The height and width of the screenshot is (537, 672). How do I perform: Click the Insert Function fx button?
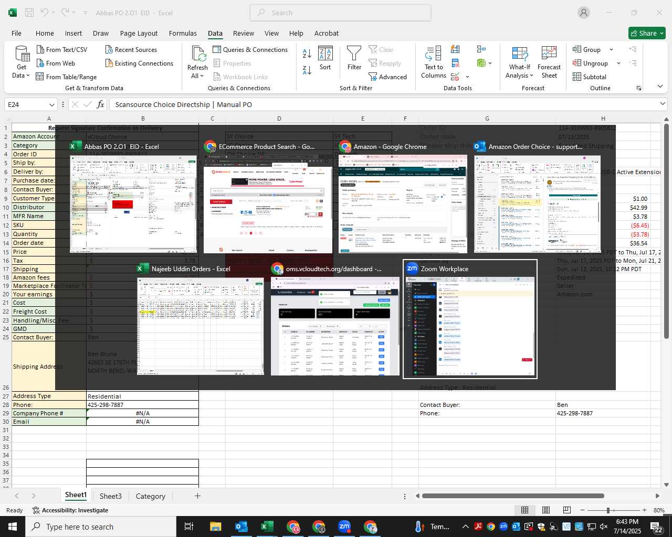pos(101,104)
